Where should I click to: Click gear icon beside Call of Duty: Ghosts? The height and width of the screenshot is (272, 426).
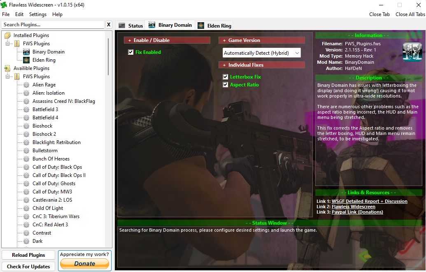click(26, 184)
